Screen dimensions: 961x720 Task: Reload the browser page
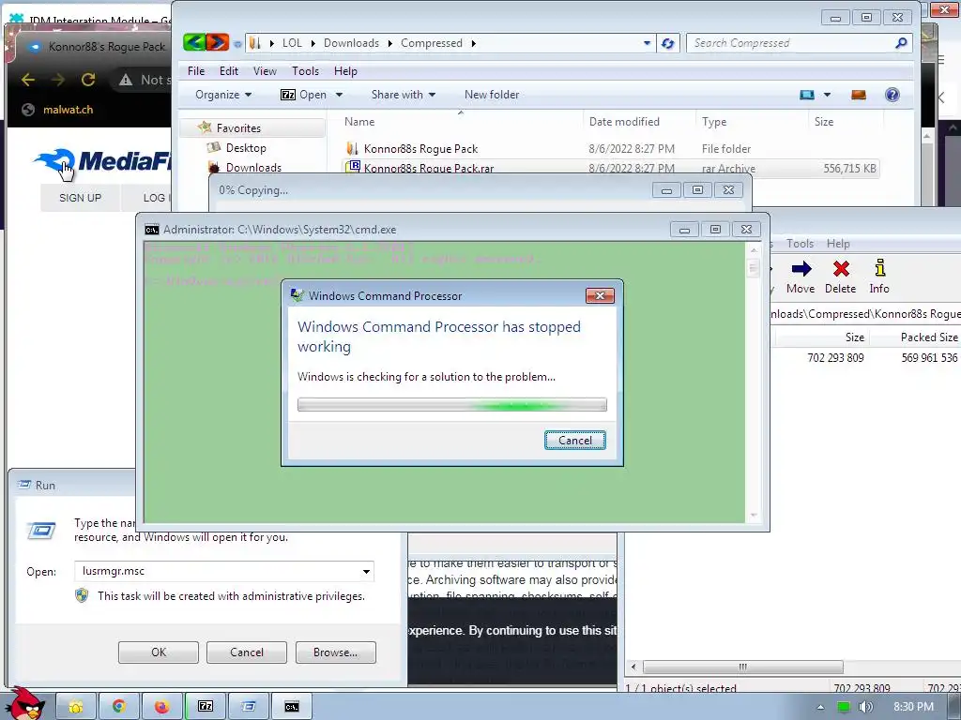click(x=88, y=80)
